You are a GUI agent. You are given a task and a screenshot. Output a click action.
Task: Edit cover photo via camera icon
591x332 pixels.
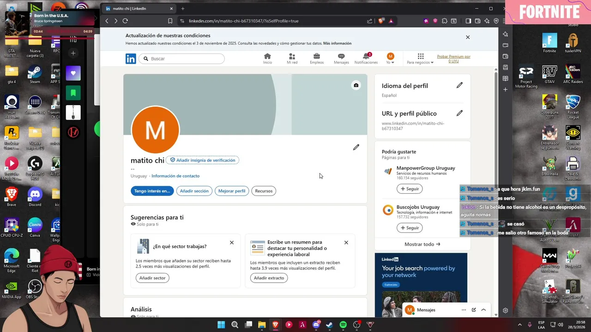[x=356, y=85]
